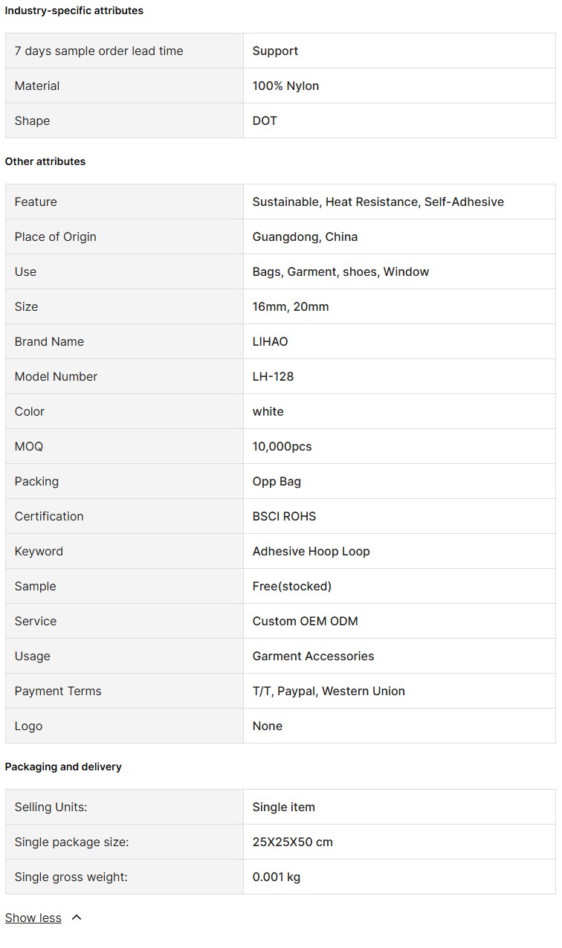Screen dimensions: 562x948
Task: Click the Size 16mm, 20mm value
Action: pos(291,306)
